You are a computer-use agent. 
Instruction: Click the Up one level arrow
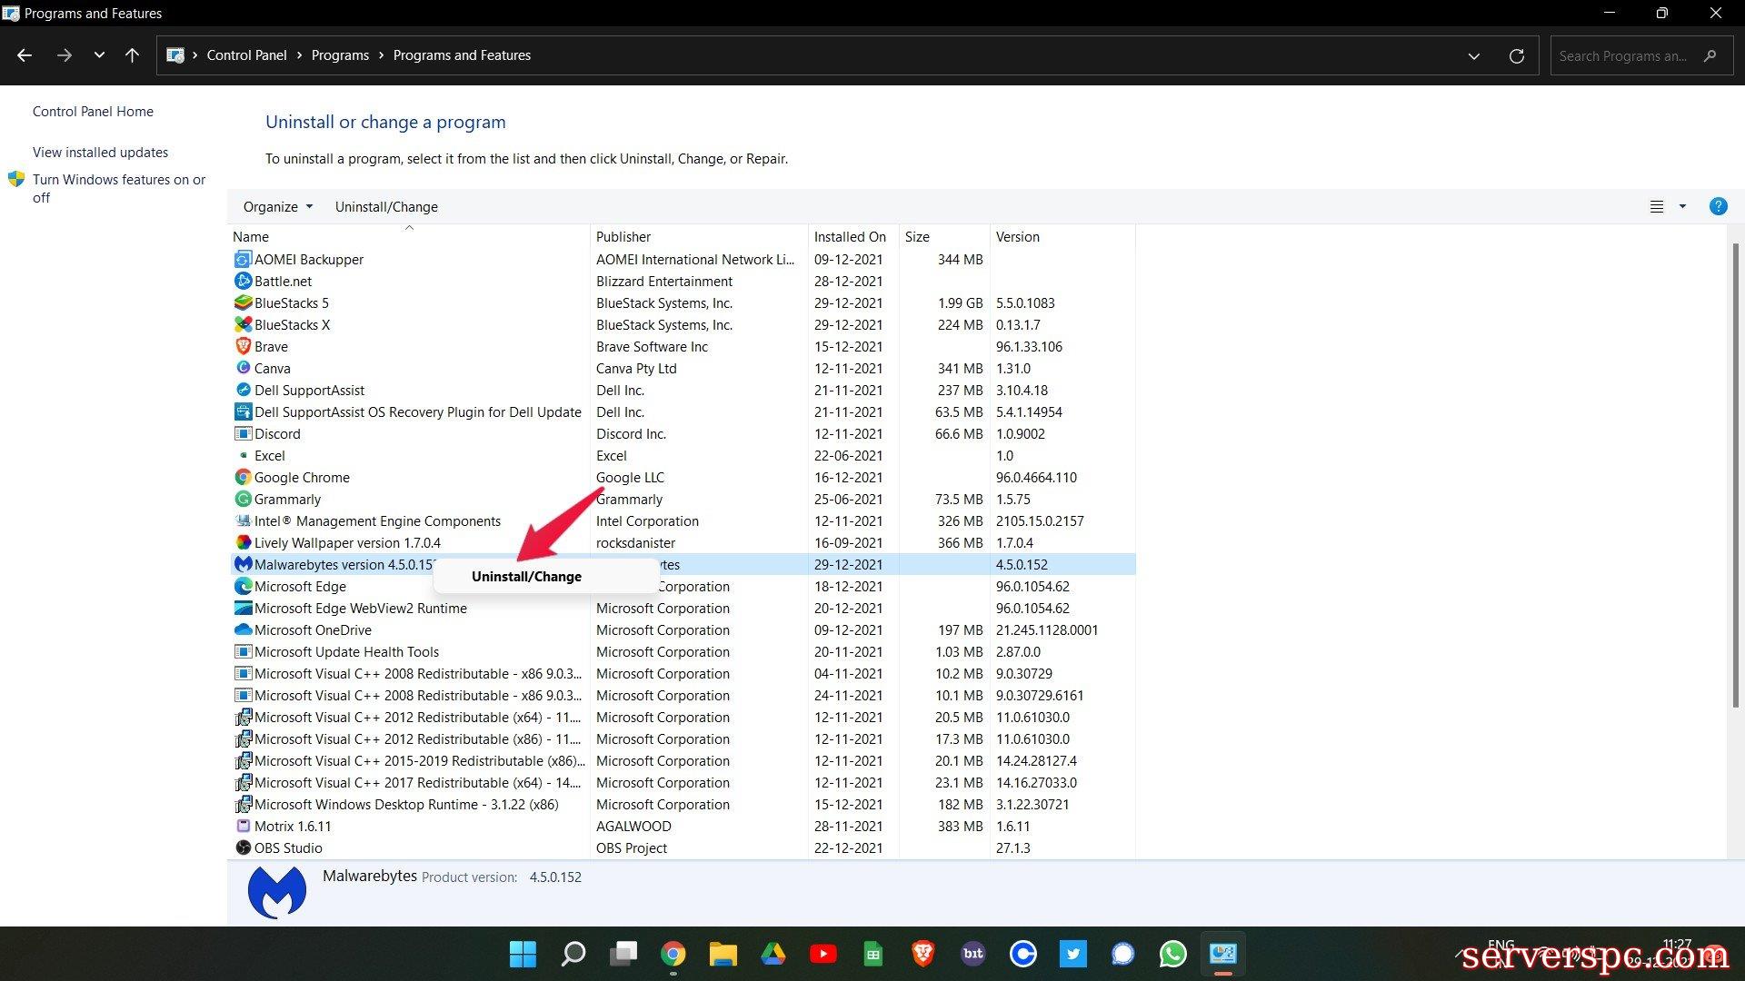[132, 55]
